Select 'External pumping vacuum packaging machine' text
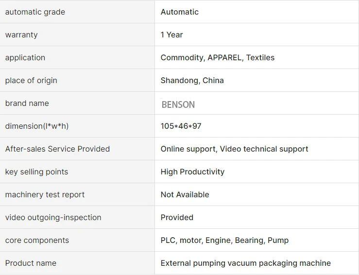This screenshot has height=275, width=359. click(x=246, y=263)
